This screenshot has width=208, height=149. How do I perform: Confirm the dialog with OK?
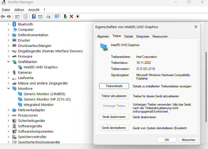(x=167, y=140)
